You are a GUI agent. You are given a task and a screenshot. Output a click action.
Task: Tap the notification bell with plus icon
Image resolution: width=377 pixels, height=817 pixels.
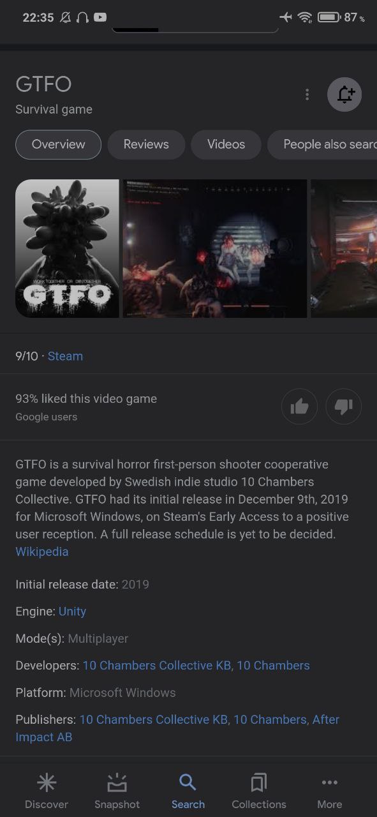click(344, 94)
